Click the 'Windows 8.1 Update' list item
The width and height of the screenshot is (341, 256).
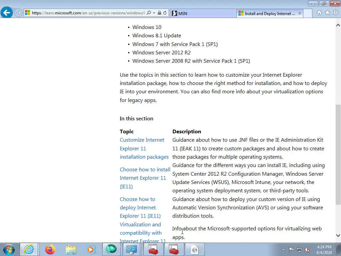point(157,35)
